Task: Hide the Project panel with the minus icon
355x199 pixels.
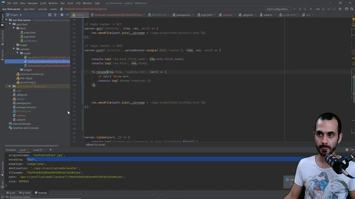Action: pos(68,15)
